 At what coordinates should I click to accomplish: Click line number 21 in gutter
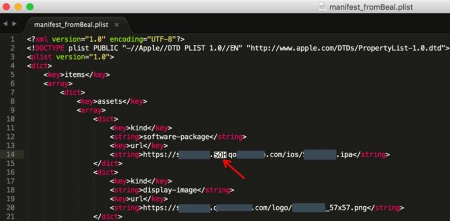pos(10,216)
